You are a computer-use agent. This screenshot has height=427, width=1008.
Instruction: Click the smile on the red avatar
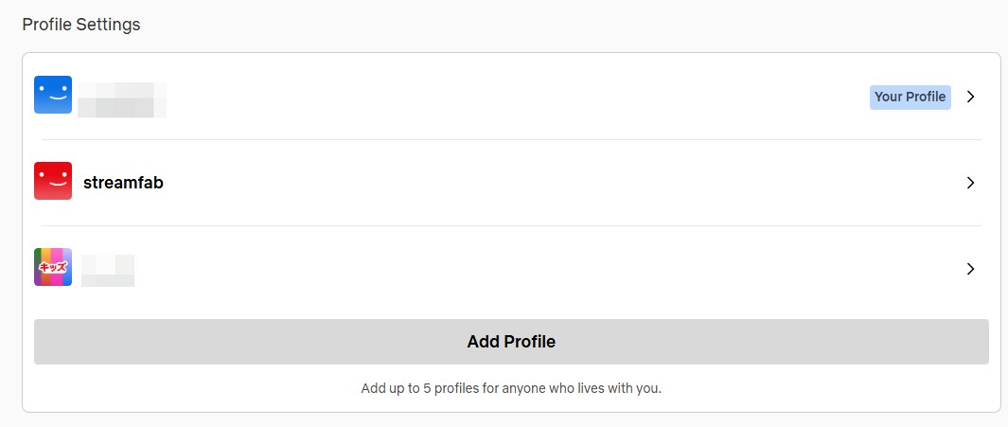tap(53, 187)
